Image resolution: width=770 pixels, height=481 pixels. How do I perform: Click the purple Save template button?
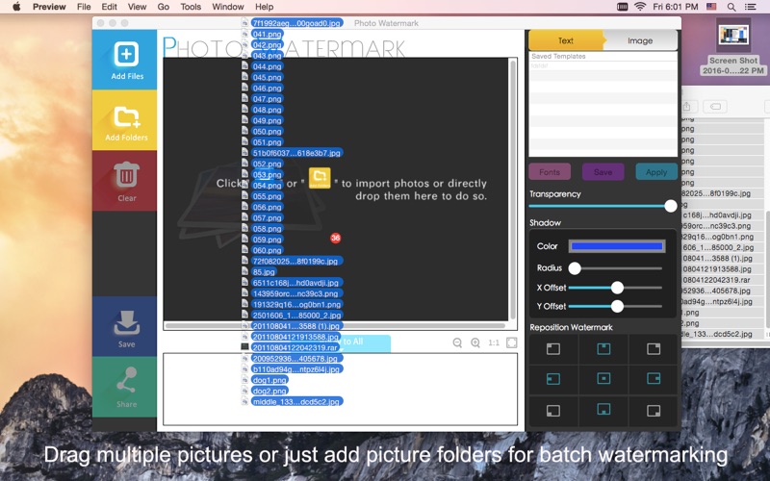coord(603,172)
